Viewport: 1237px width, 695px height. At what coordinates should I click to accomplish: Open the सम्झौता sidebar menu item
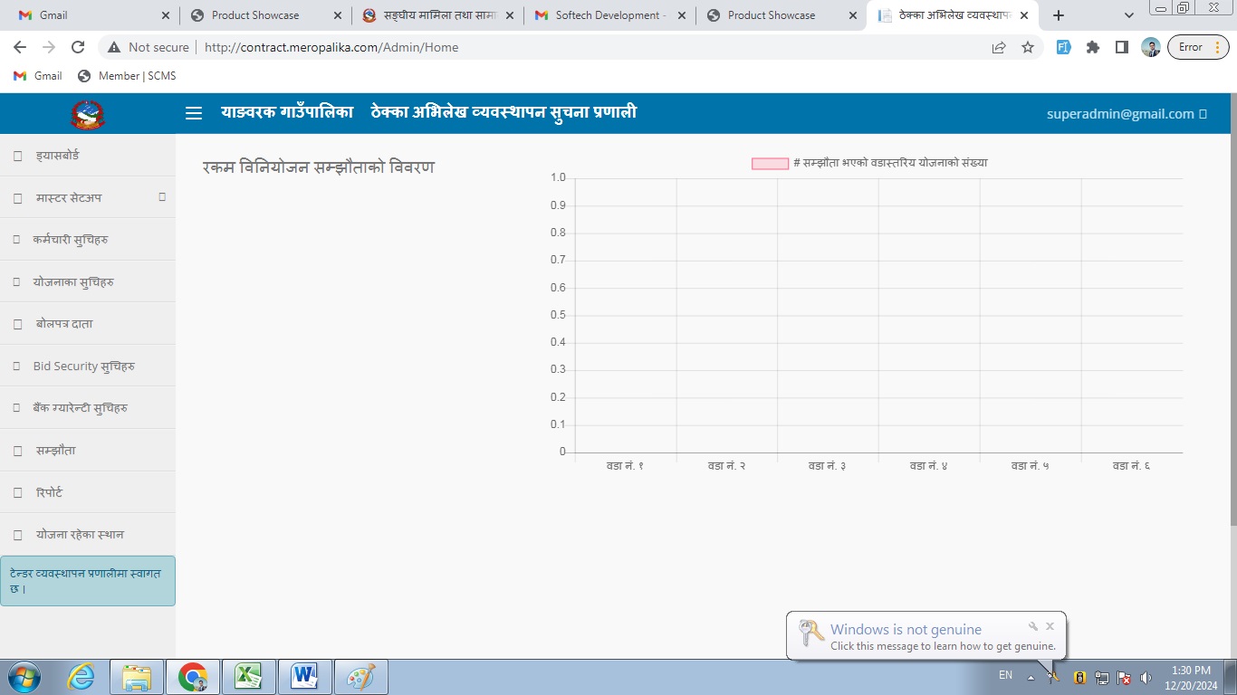(56, 450)
